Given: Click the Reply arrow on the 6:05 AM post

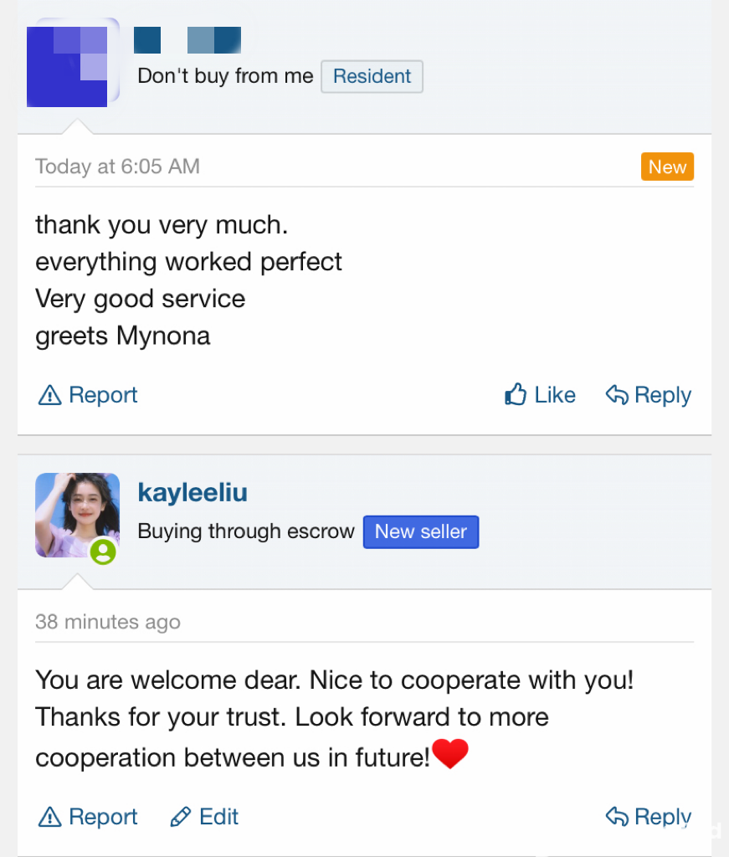Looking at the screenshot, I should 617,395.
